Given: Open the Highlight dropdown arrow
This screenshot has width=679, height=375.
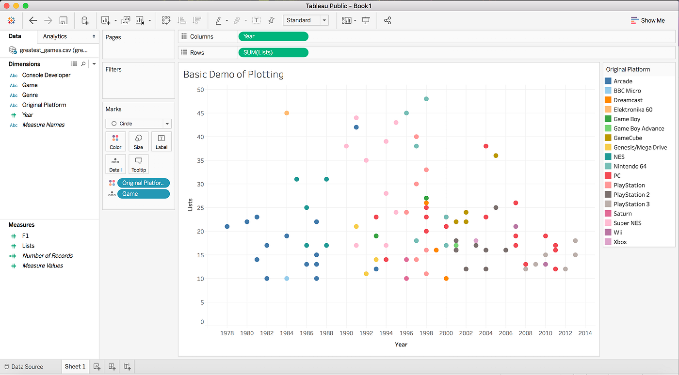Looking at the screenshot, I should pyautogui.click(x=227, y=21).
